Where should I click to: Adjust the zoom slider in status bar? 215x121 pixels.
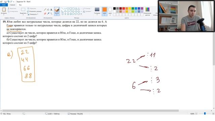(x=205, y=114)
